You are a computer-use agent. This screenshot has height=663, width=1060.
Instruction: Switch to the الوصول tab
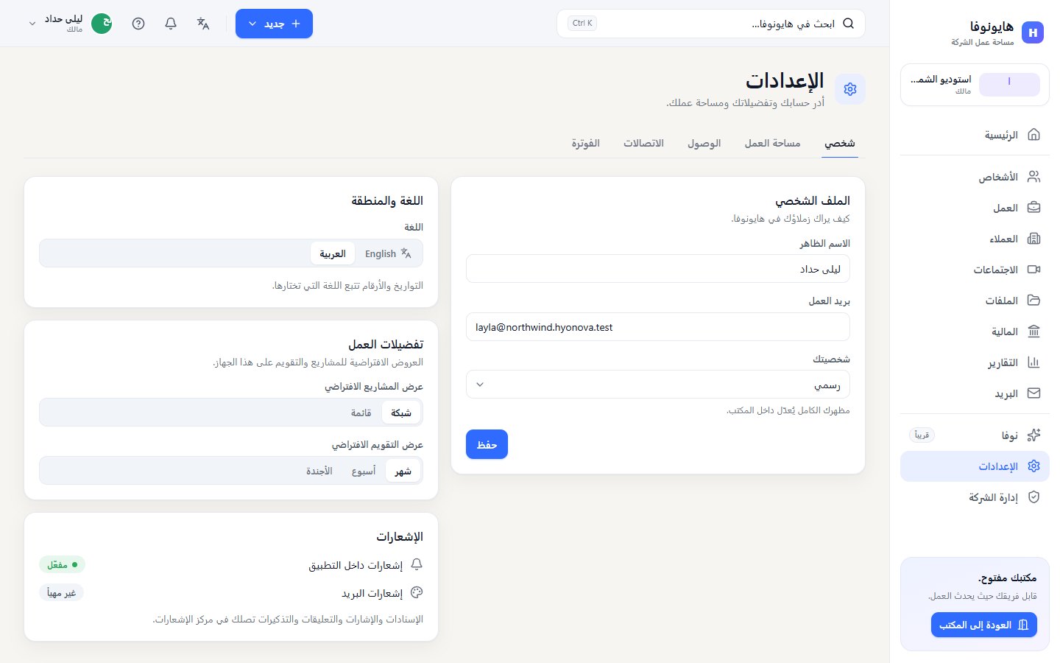(x=704, y=143)
